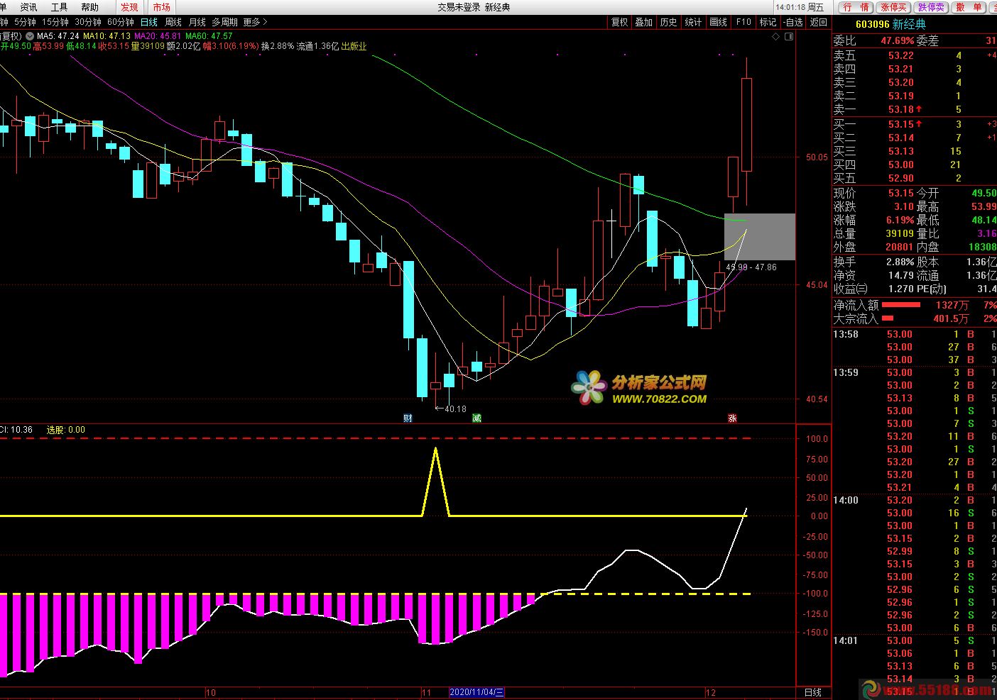The height and width of the screenshot is (700, 997).
Task: Open the 统计 statistics button
Action: [x=694, y=22]
